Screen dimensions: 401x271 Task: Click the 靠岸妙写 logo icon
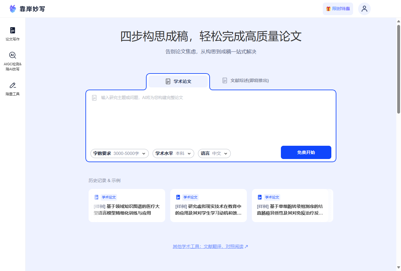point(13,9)
